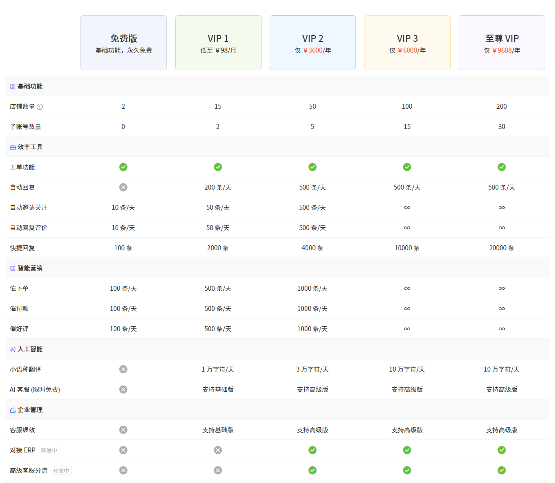Choose the VIP 2 ¥3600/年 plan card
Screen dimensions: 555x483
point(313,43)
